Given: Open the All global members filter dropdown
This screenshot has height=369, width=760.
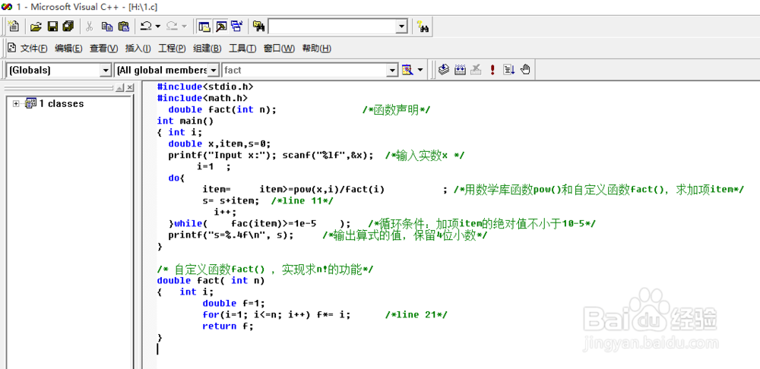Looking at the screenshot, I should point(214,71).
